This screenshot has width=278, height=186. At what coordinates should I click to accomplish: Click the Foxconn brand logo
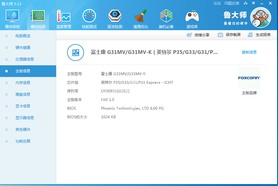click(249, 78)
